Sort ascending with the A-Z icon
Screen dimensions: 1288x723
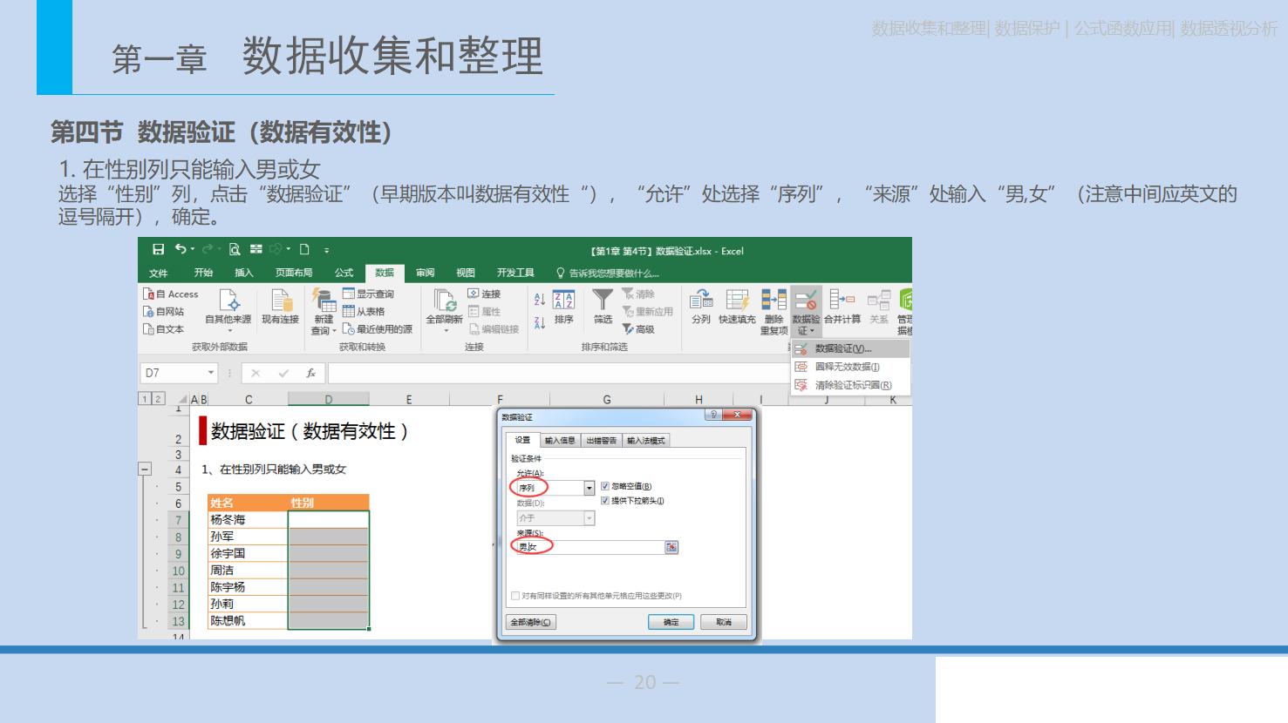point(540,300)
